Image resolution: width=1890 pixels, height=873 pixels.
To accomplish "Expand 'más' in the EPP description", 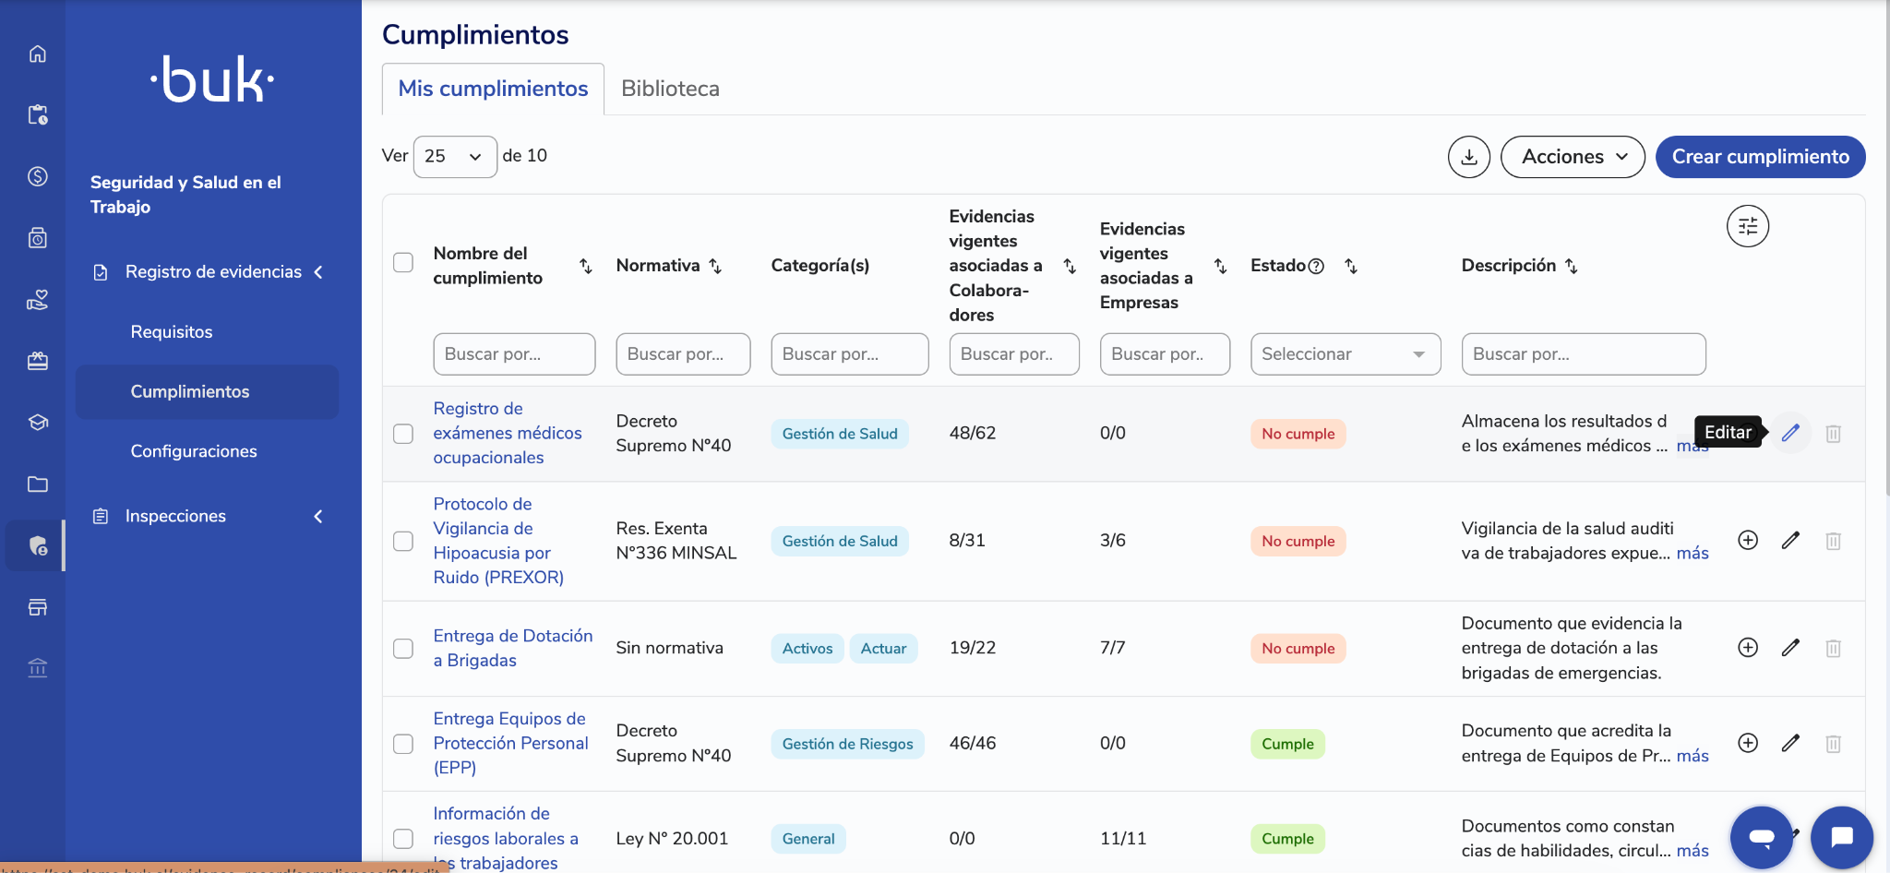I will 1693,756.
